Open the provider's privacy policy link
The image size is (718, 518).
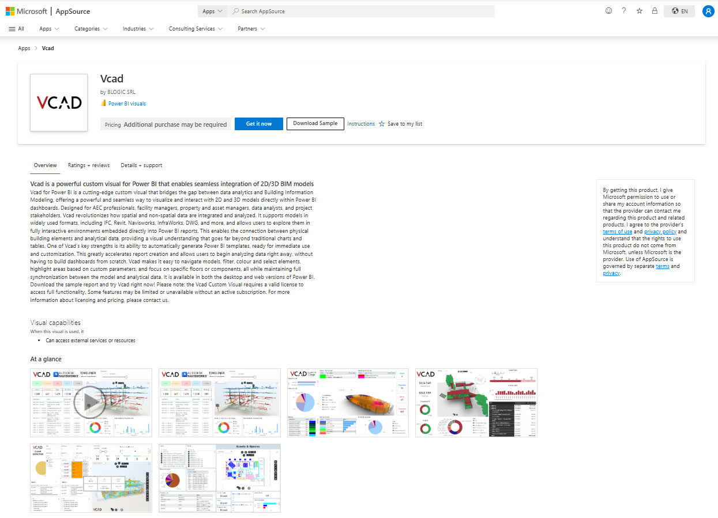coord(660,232)
